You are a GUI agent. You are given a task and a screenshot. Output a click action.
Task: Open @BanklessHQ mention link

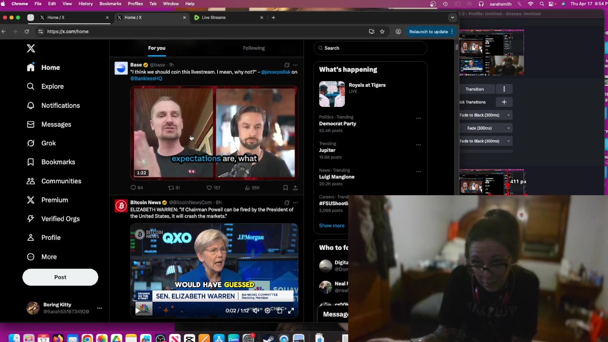146,78
